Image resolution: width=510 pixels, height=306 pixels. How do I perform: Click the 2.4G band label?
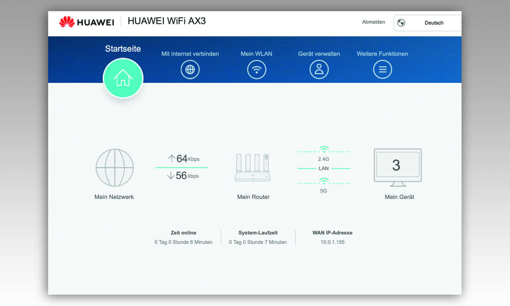tap(324, 159)
